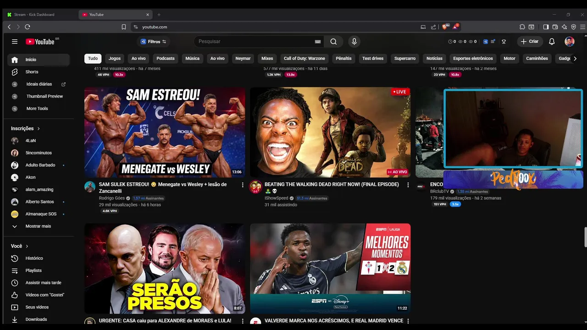587x330 pixels.
Task: Go back in browser history
Action: [9, 27]
